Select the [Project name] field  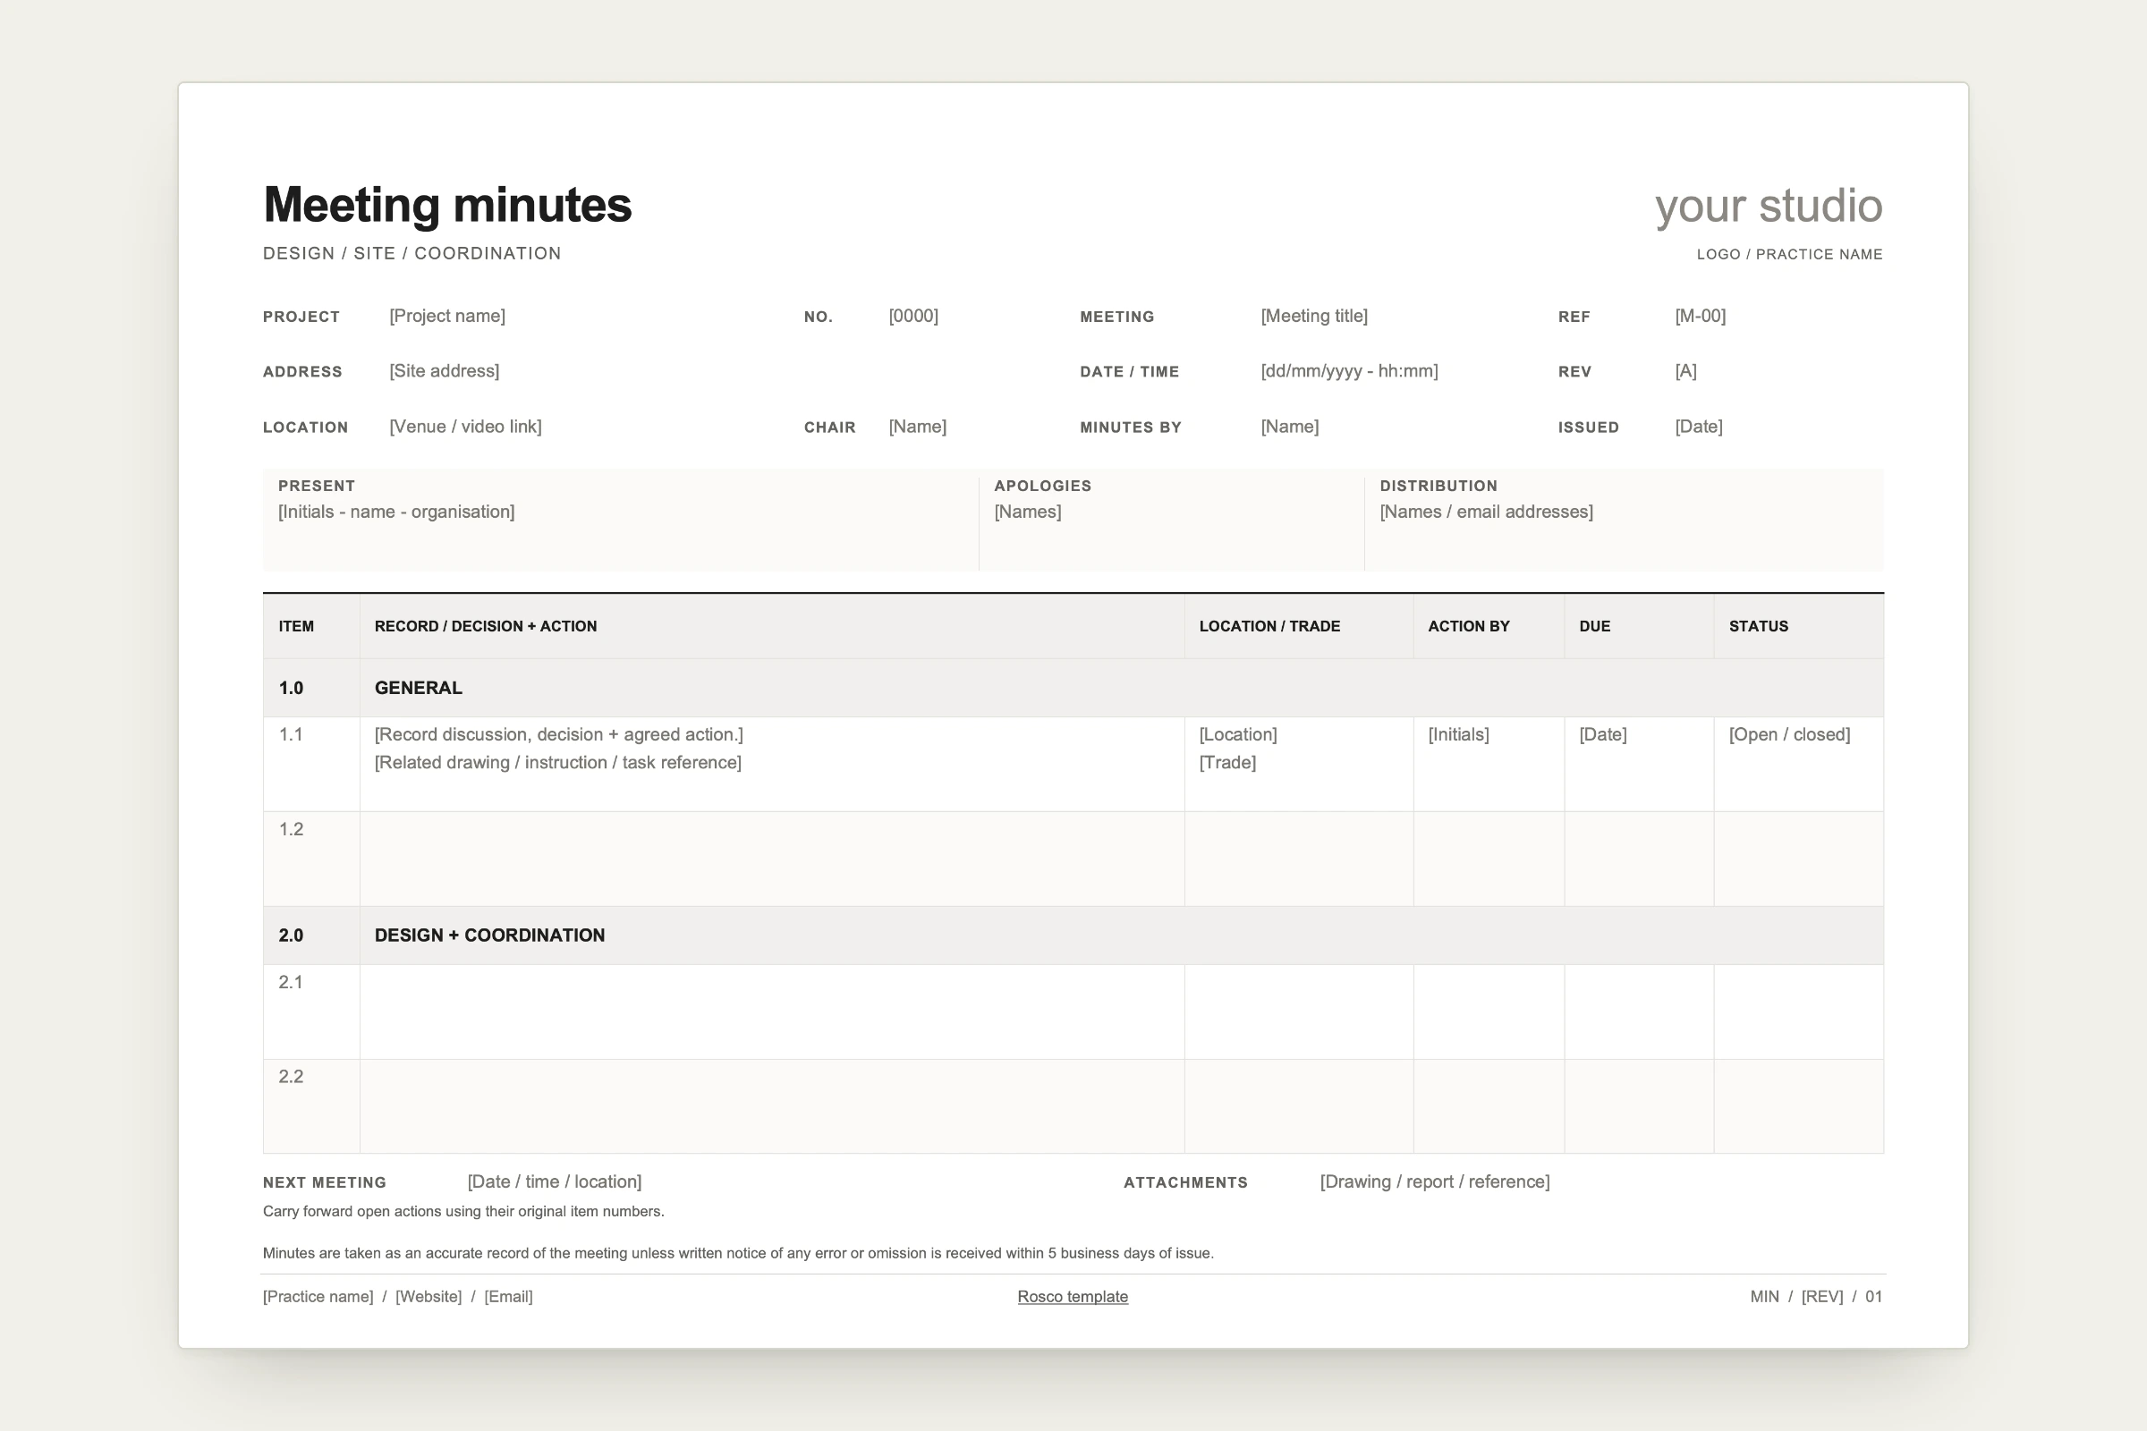(447, 316)
